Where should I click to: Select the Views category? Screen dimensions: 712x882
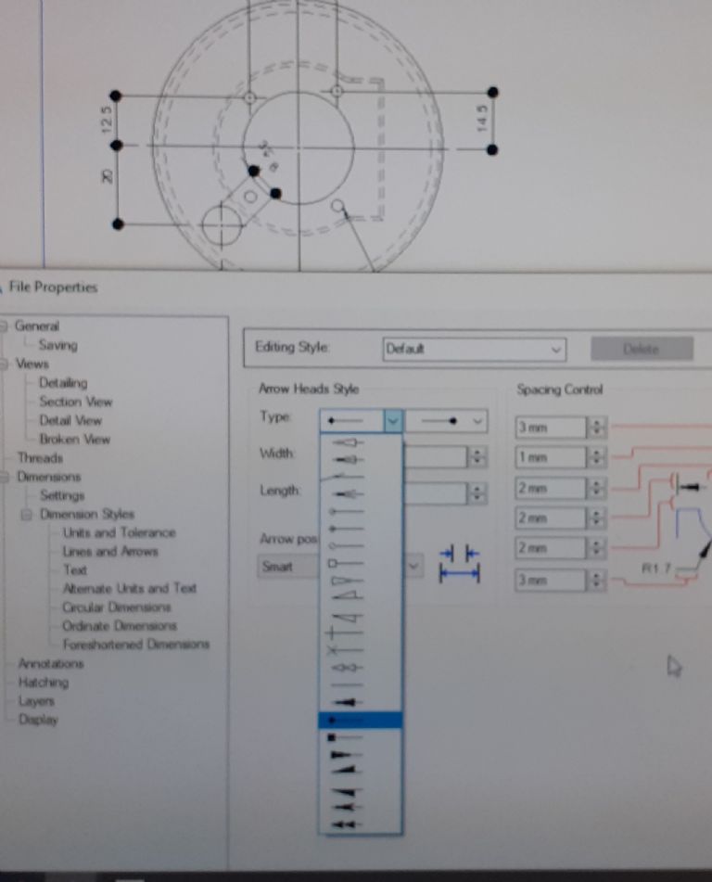coord(32,364)
